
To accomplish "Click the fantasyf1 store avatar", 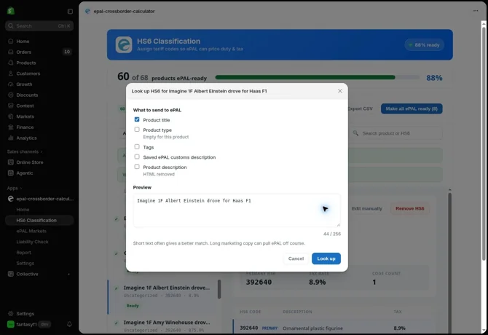I will [x=11, y=324].
